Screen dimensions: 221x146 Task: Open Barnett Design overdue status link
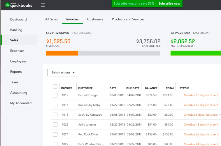(201, 95)
